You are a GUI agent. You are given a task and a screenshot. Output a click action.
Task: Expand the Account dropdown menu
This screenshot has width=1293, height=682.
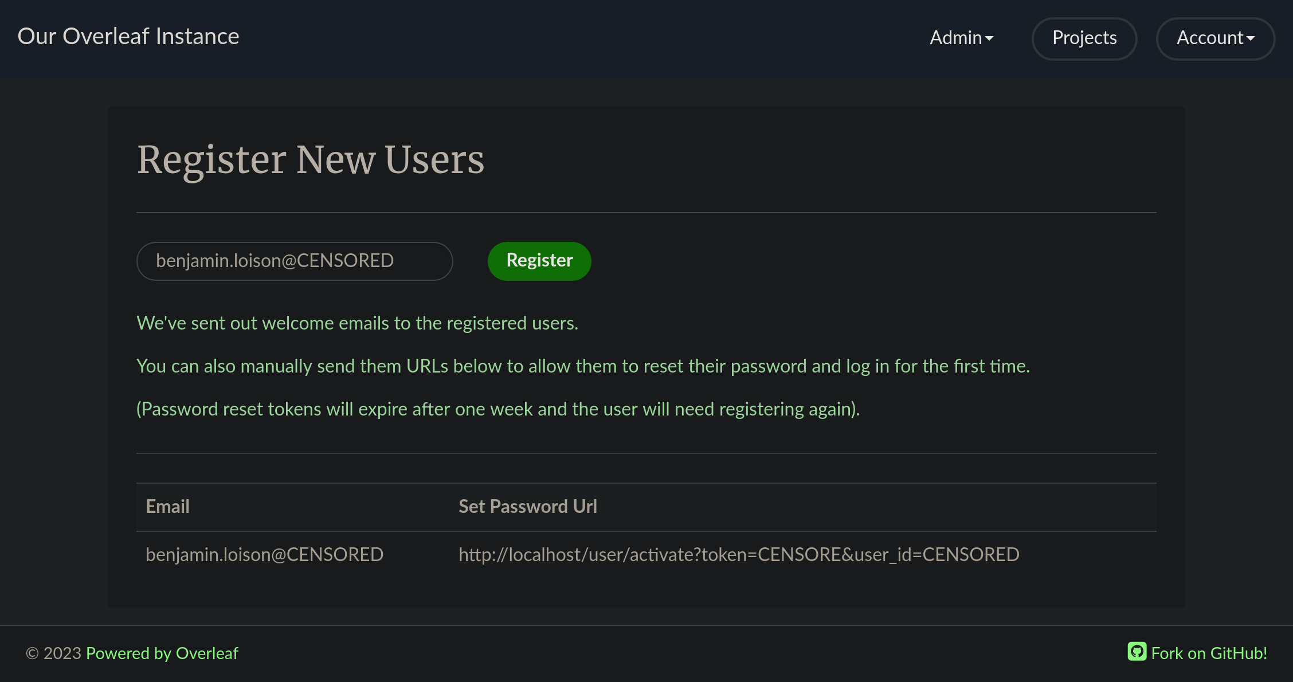1215,38
